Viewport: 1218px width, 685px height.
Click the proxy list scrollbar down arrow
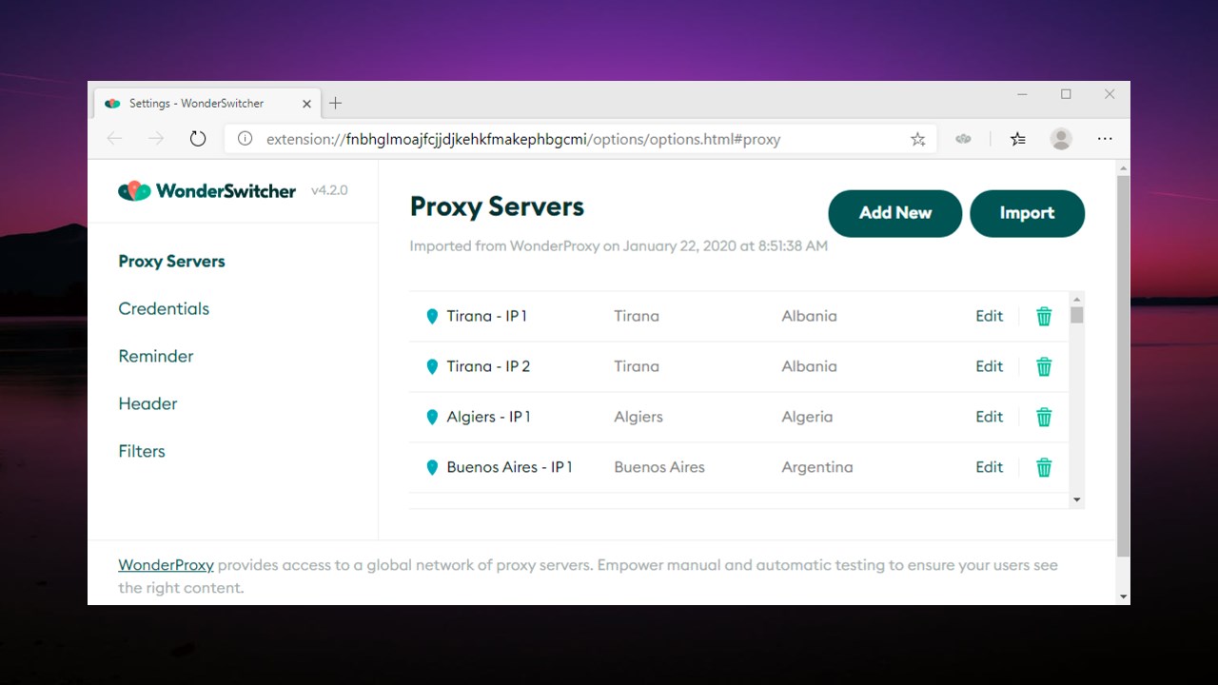(1076, 499)
